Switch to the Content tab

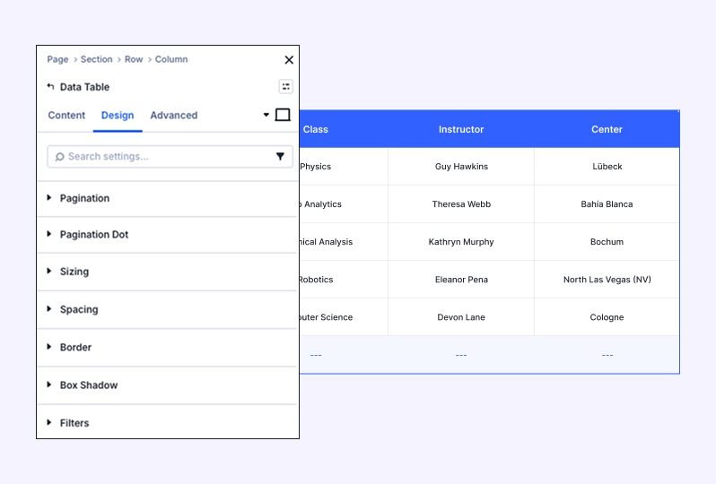click(66, 115)
